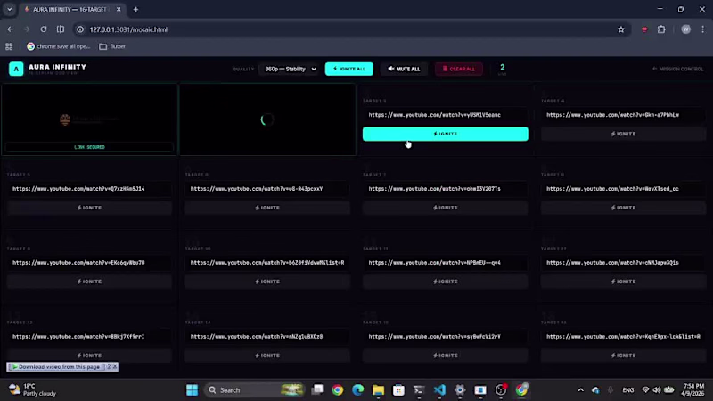Viewport: 713px width, 401px height.
Task: Open Visual Studio Code from taskbar
Action: point(439,389)
